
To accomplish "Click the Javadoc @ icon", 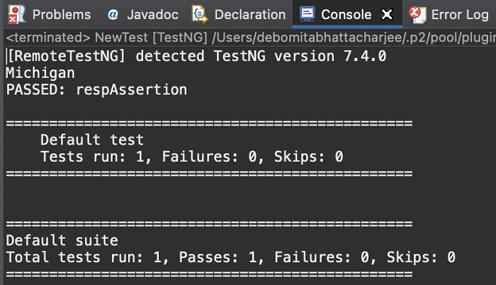I will point(113,14).
